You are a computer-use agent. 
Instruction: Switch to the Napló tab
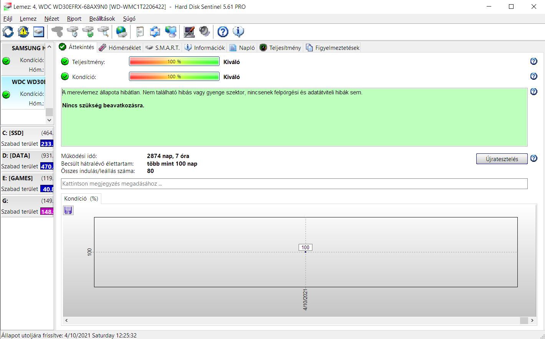click(x=242, y=48)
